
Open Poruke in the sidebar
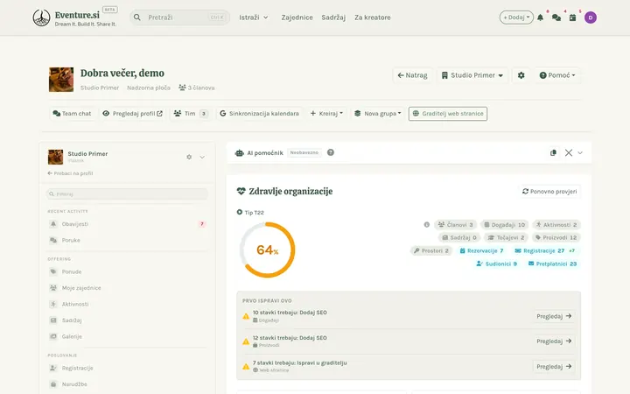(128, 240)
